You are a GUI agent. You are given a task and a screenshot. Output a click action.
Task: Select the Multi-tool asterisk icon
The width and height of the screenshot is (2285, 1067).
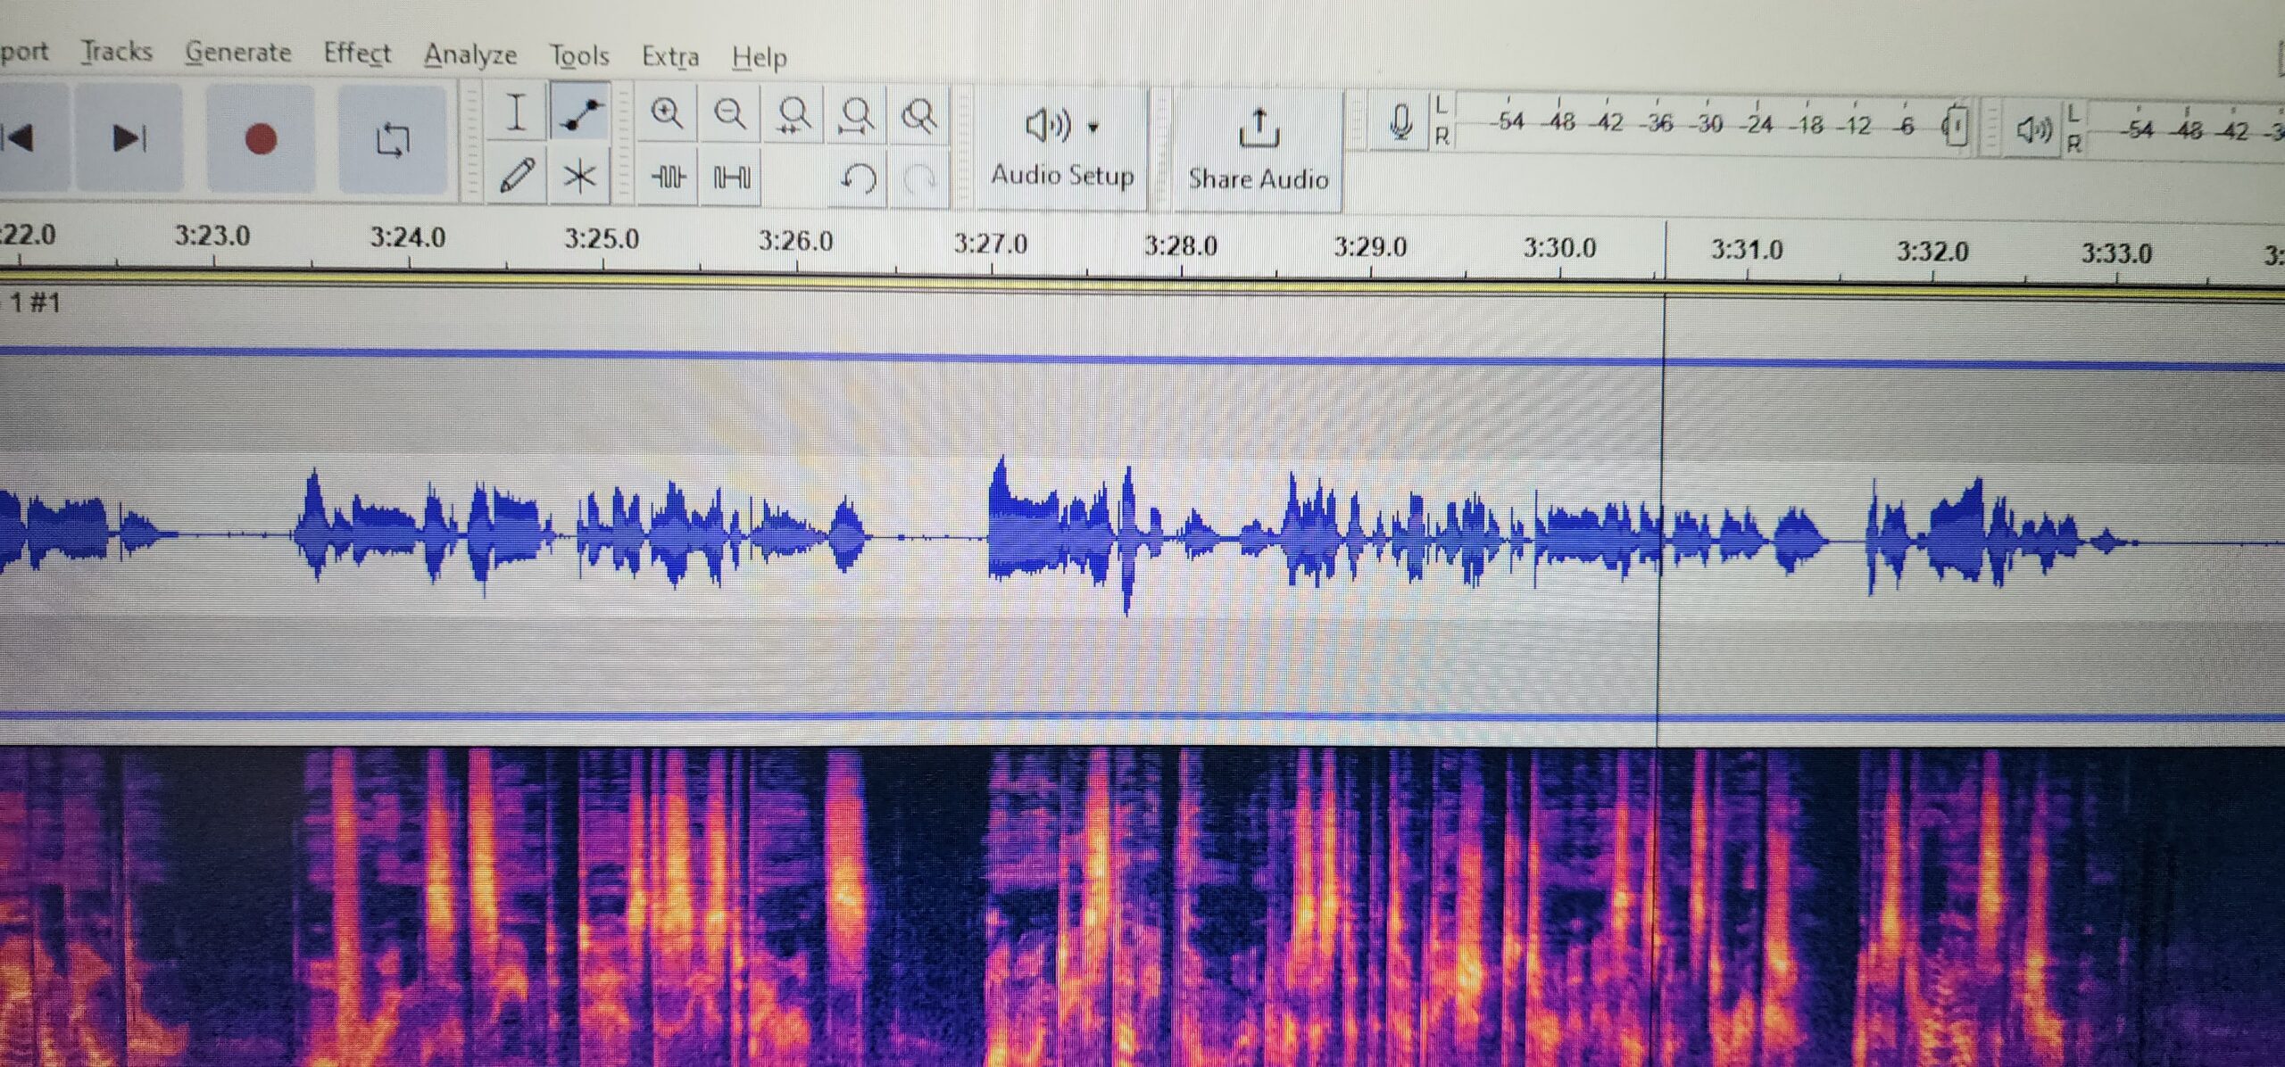(580, 176)
